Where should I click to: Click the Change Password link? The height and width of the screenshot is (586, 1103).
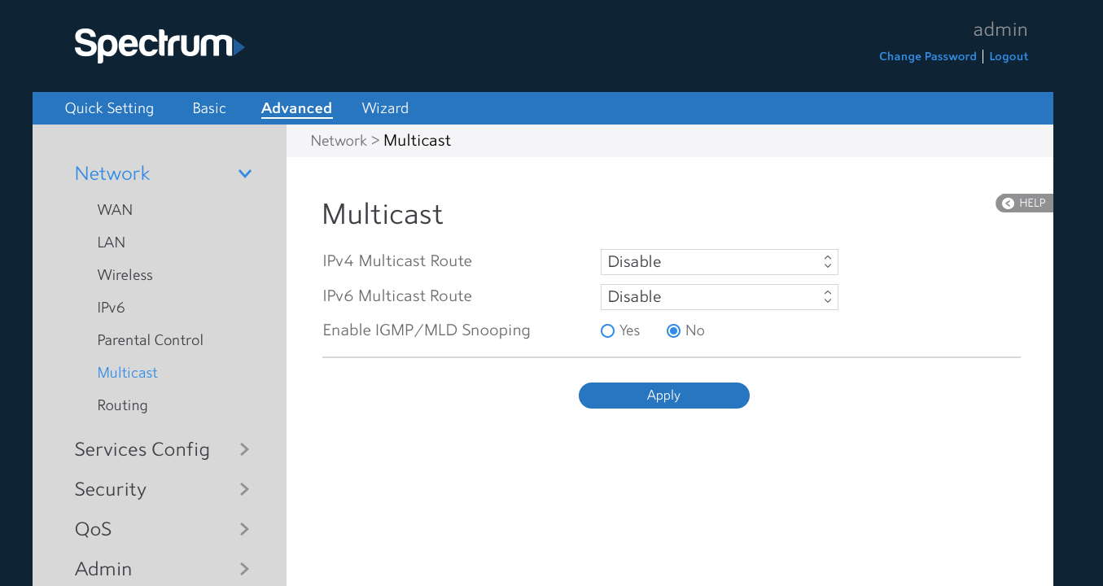pyautogui.click(x=927, y=56)
